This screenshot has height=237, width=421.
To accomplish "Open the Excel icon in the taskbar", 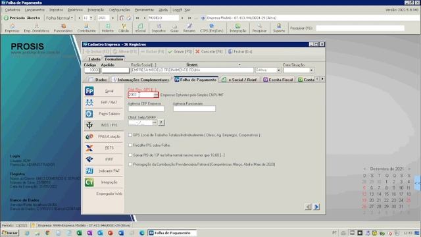I will pyautogui.click(x=79, y=233).
